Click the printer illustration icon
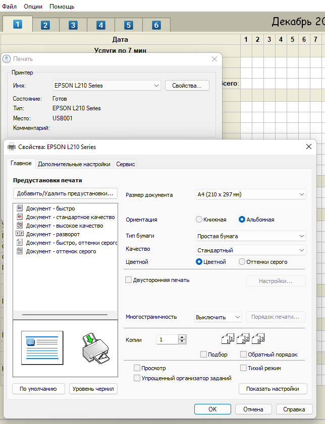 coord(94,347)
